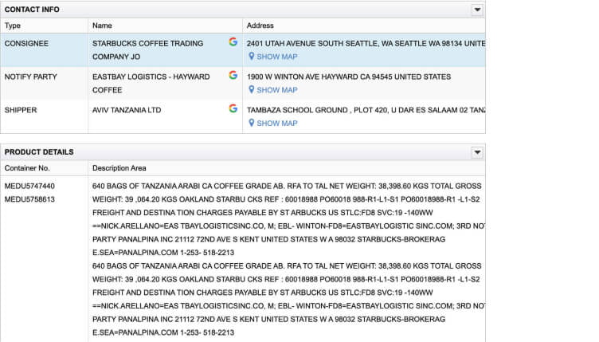
Task: Click the Notify Party type cell
Action: tap(30, 77)
